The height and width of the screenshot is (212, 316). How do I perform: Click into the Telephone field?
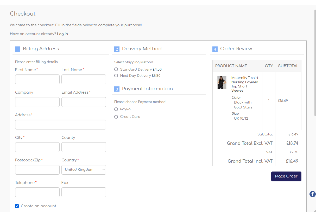pyautogui.click(x=37, y=192)
